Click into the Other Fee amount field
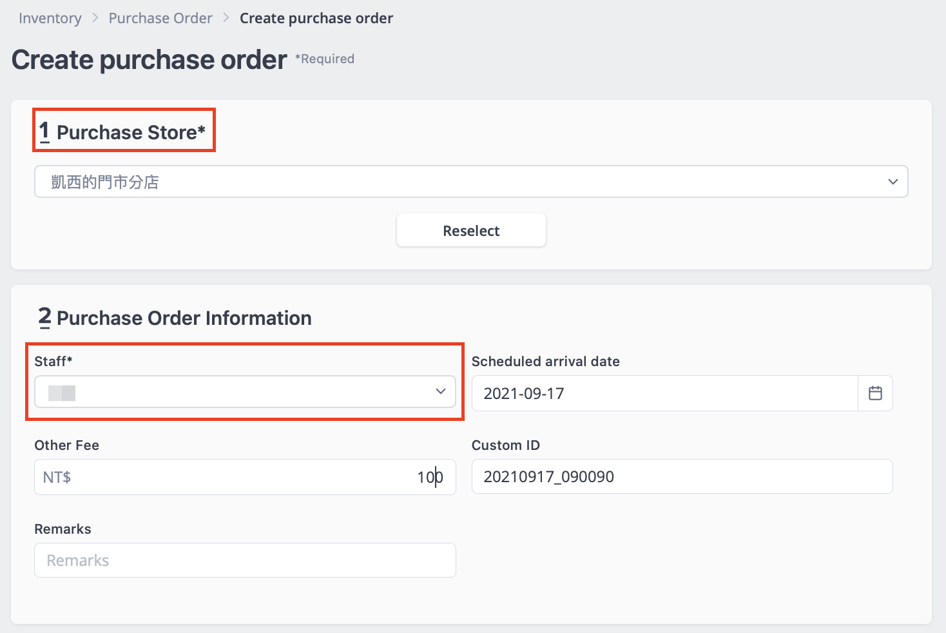Image resolution: width=946 pixels, height=633 pixels. pos(258,477)
